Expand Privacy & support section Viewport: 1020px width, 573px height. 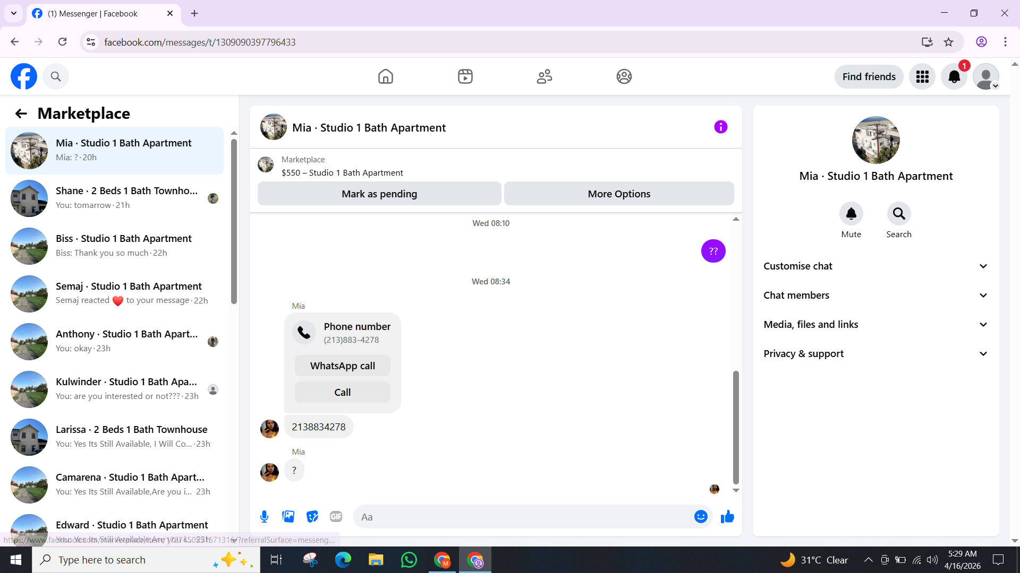point(875,354)
